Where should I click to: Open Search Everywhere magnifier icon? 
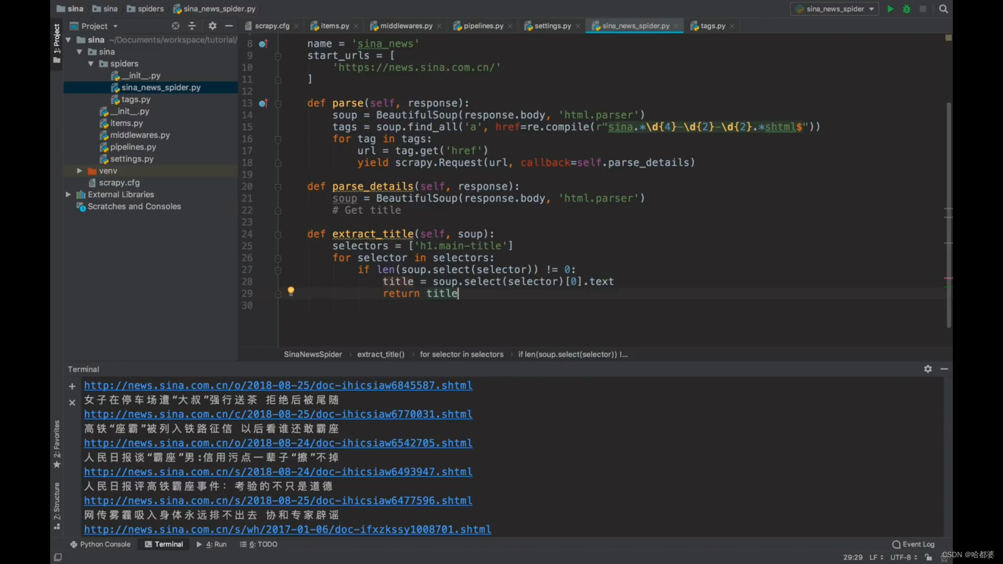click(x=943, y=9)
